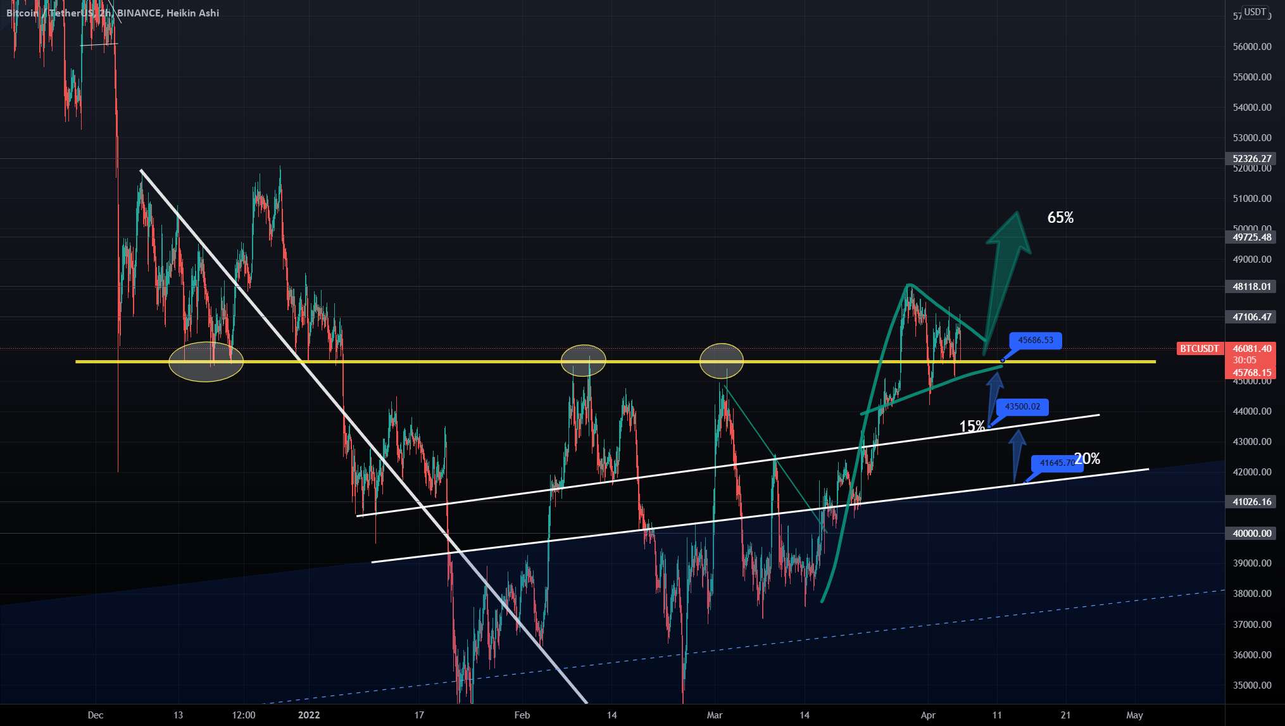Select the yellow ellipse above February peak
This screenshot has height=726, width=1285.
click(x=584, y=361)
